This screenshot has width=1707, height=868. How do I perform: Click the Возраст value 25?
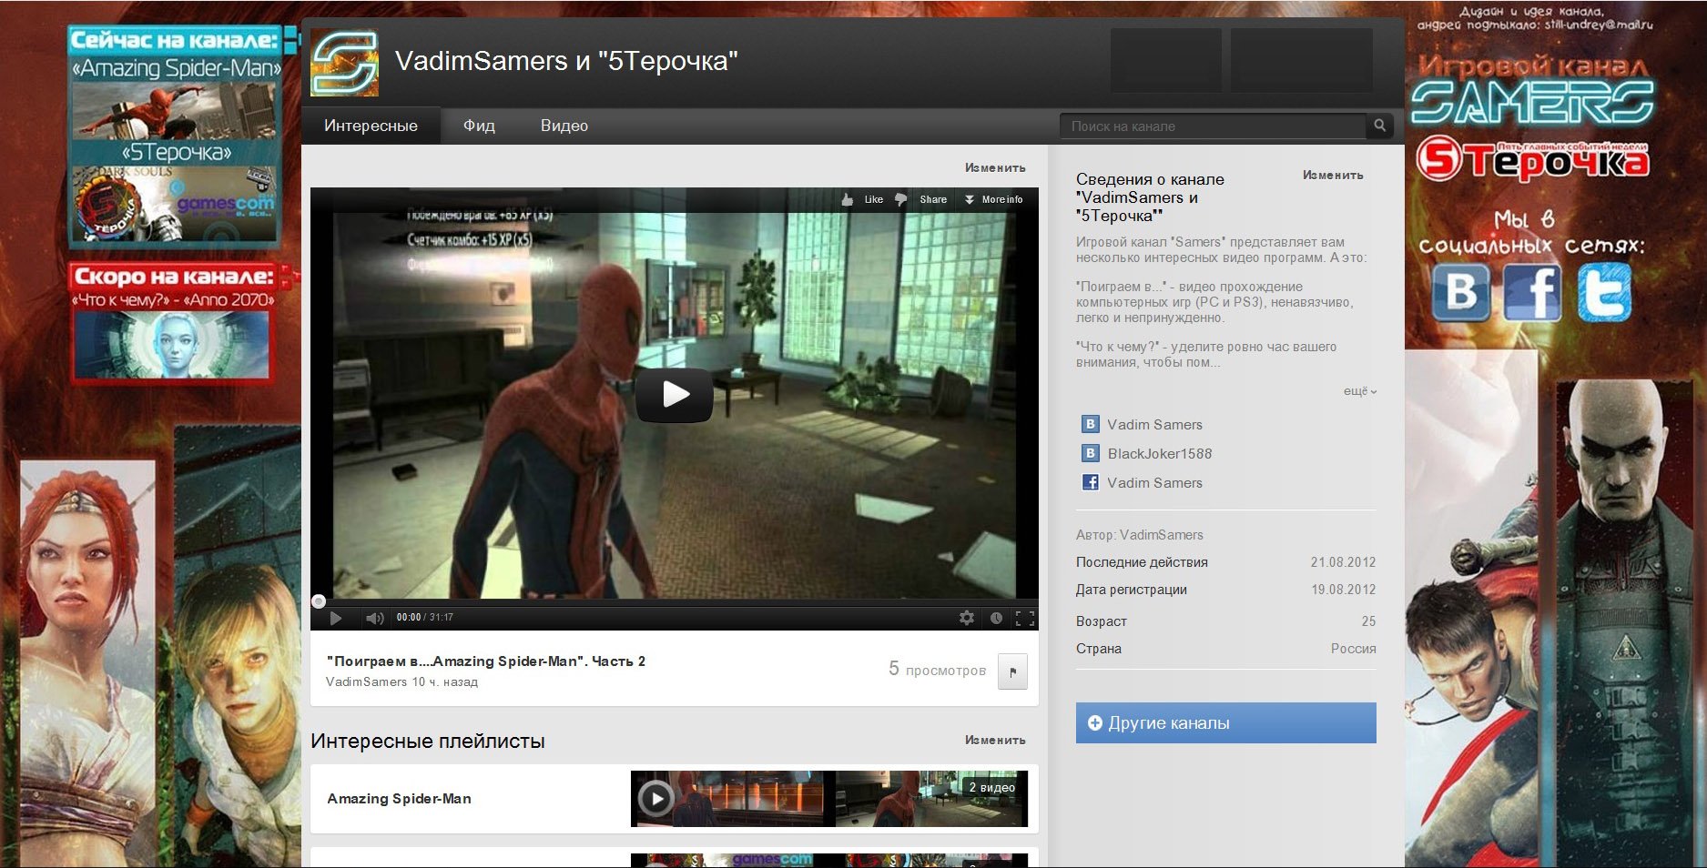(1368, 621)
